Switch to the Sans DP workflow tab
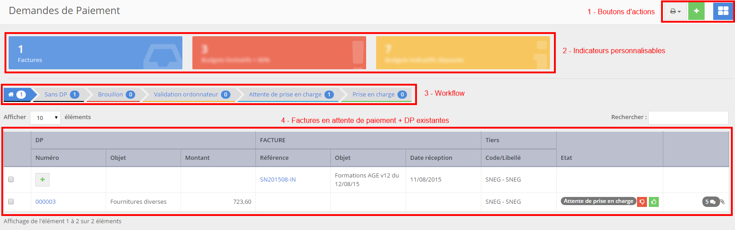735x230 pixels. [61, 95]
